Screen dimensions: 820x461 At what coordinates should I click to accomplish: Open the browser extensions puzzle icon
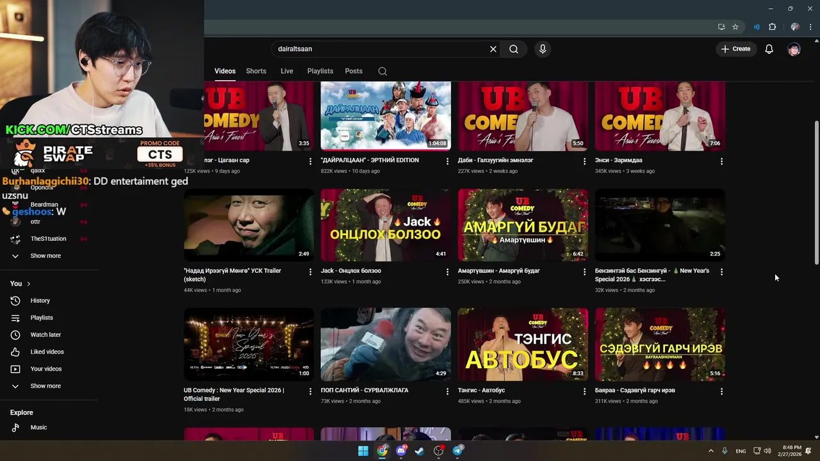(x=772, y=27)
